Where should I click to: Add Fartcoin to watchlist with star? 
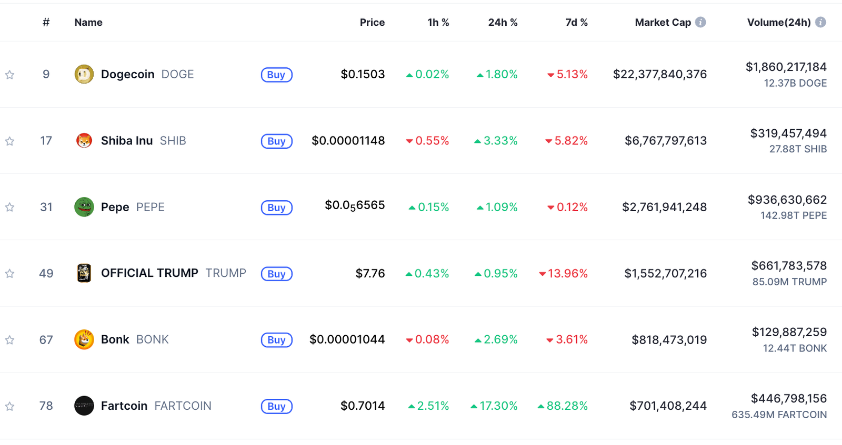pyautogui.click(x=9, y=406)
